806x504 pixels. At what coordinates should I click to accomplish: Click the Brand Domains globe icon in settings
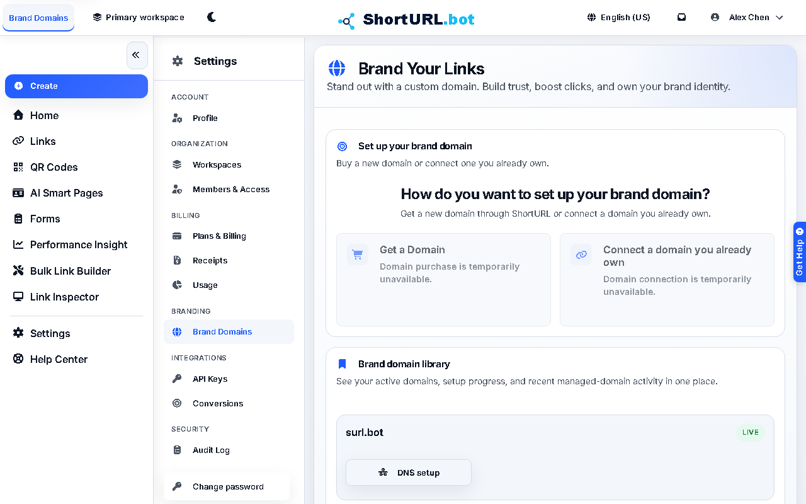point(177,332)
